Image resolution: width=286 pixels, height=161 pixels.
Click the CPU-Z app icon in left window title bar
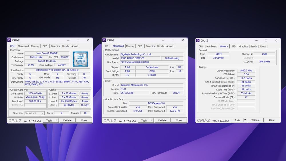point(9,40)
